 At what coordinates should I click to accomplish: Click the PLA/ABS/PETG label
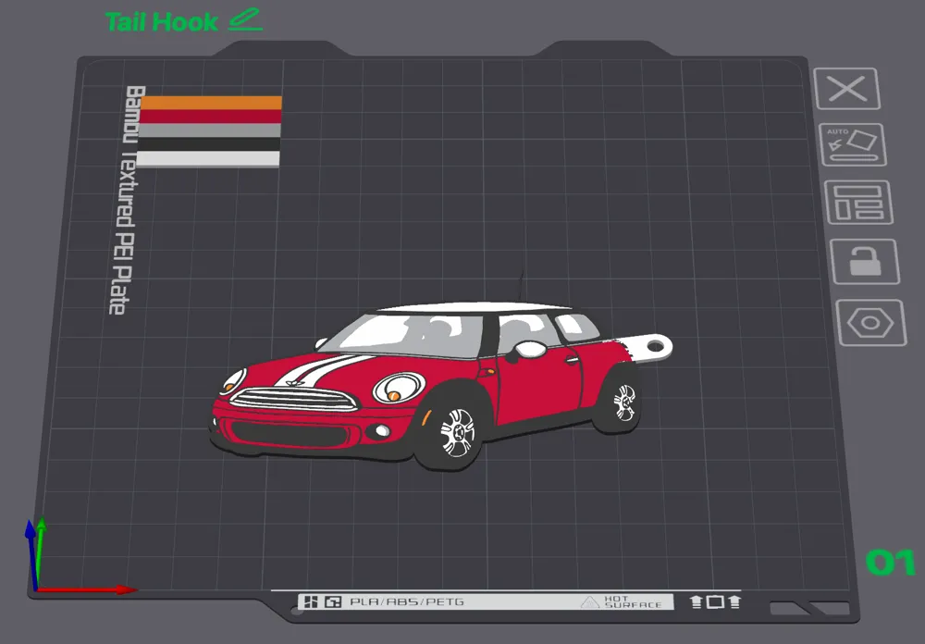407,602
